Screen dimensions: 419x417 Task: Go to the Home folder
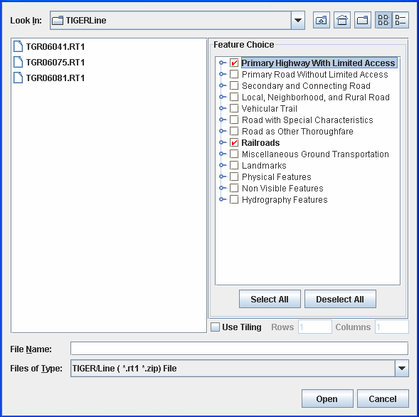coord(342,20)
